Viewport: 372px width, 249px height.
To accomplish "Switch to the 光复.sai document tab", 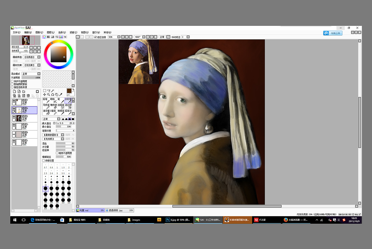I will pyautogui.click(x=90, y=210).
